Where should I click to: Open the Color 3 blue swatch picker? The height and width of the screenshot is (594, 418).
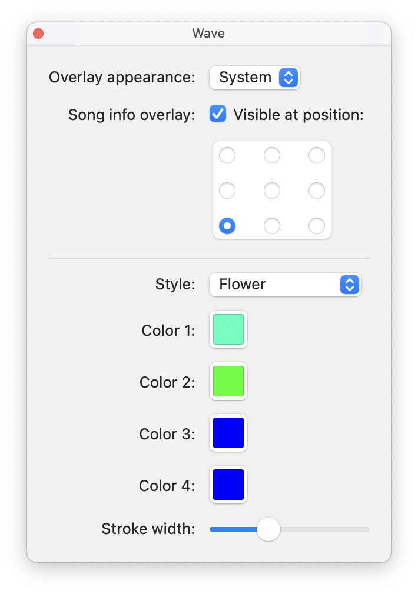(228, 433)
